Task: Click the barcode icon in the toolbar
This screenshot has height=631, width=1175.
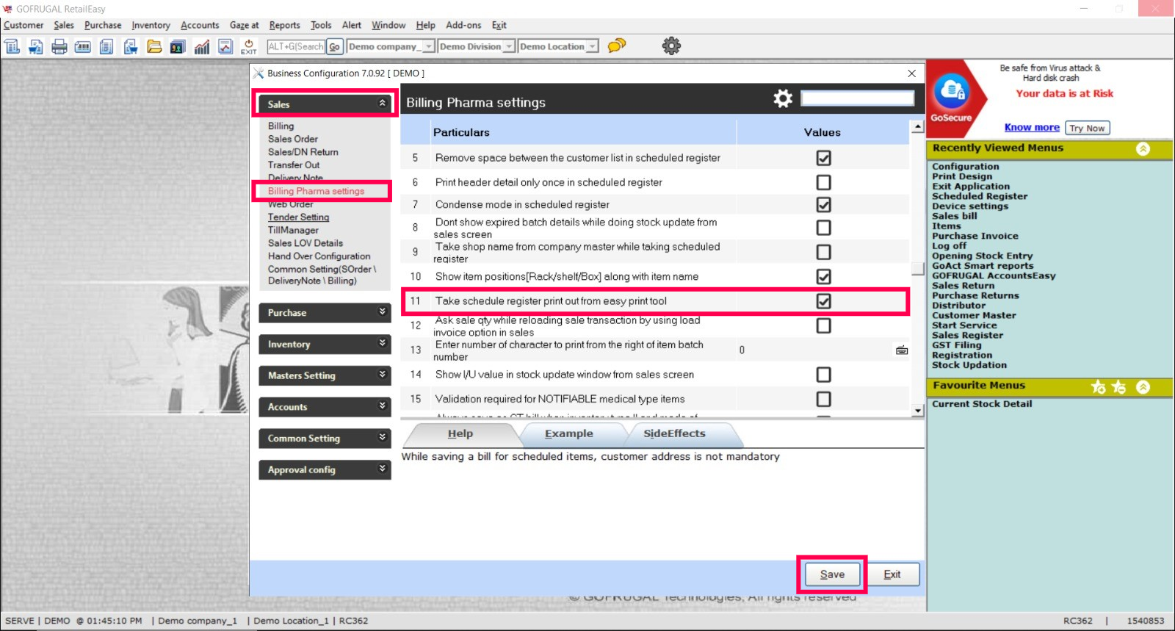Action: [x=83, y=47]
